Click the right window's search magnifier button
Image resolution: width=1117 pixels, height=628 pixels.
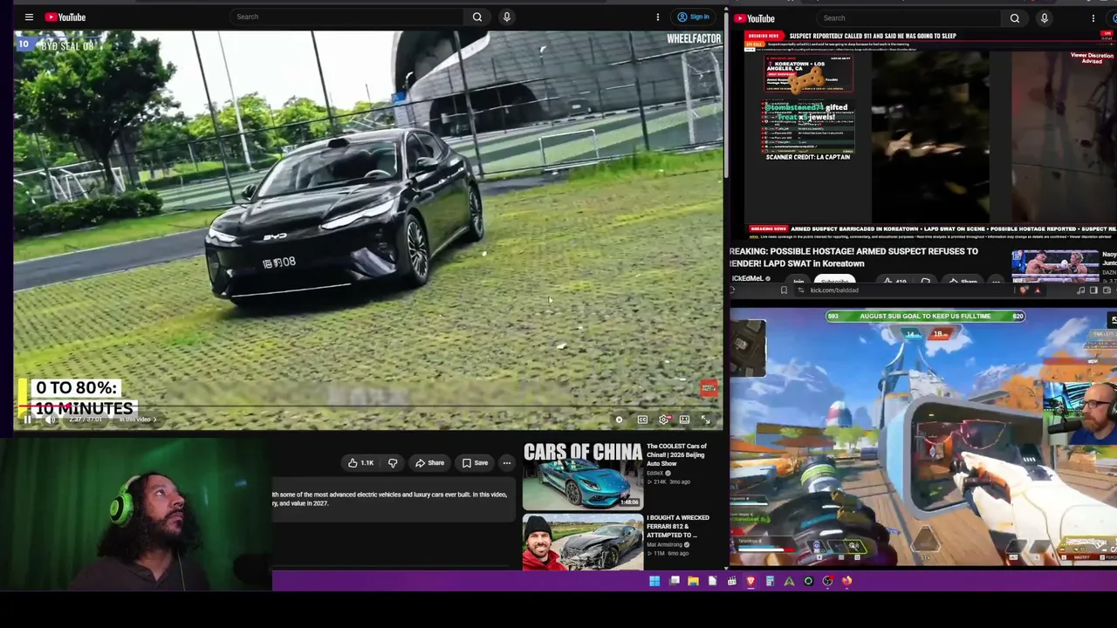pyautogui.click(x=1015, y=18)
